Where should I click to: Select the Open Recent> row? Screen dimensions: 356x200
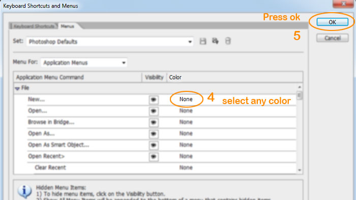[162, 156]
